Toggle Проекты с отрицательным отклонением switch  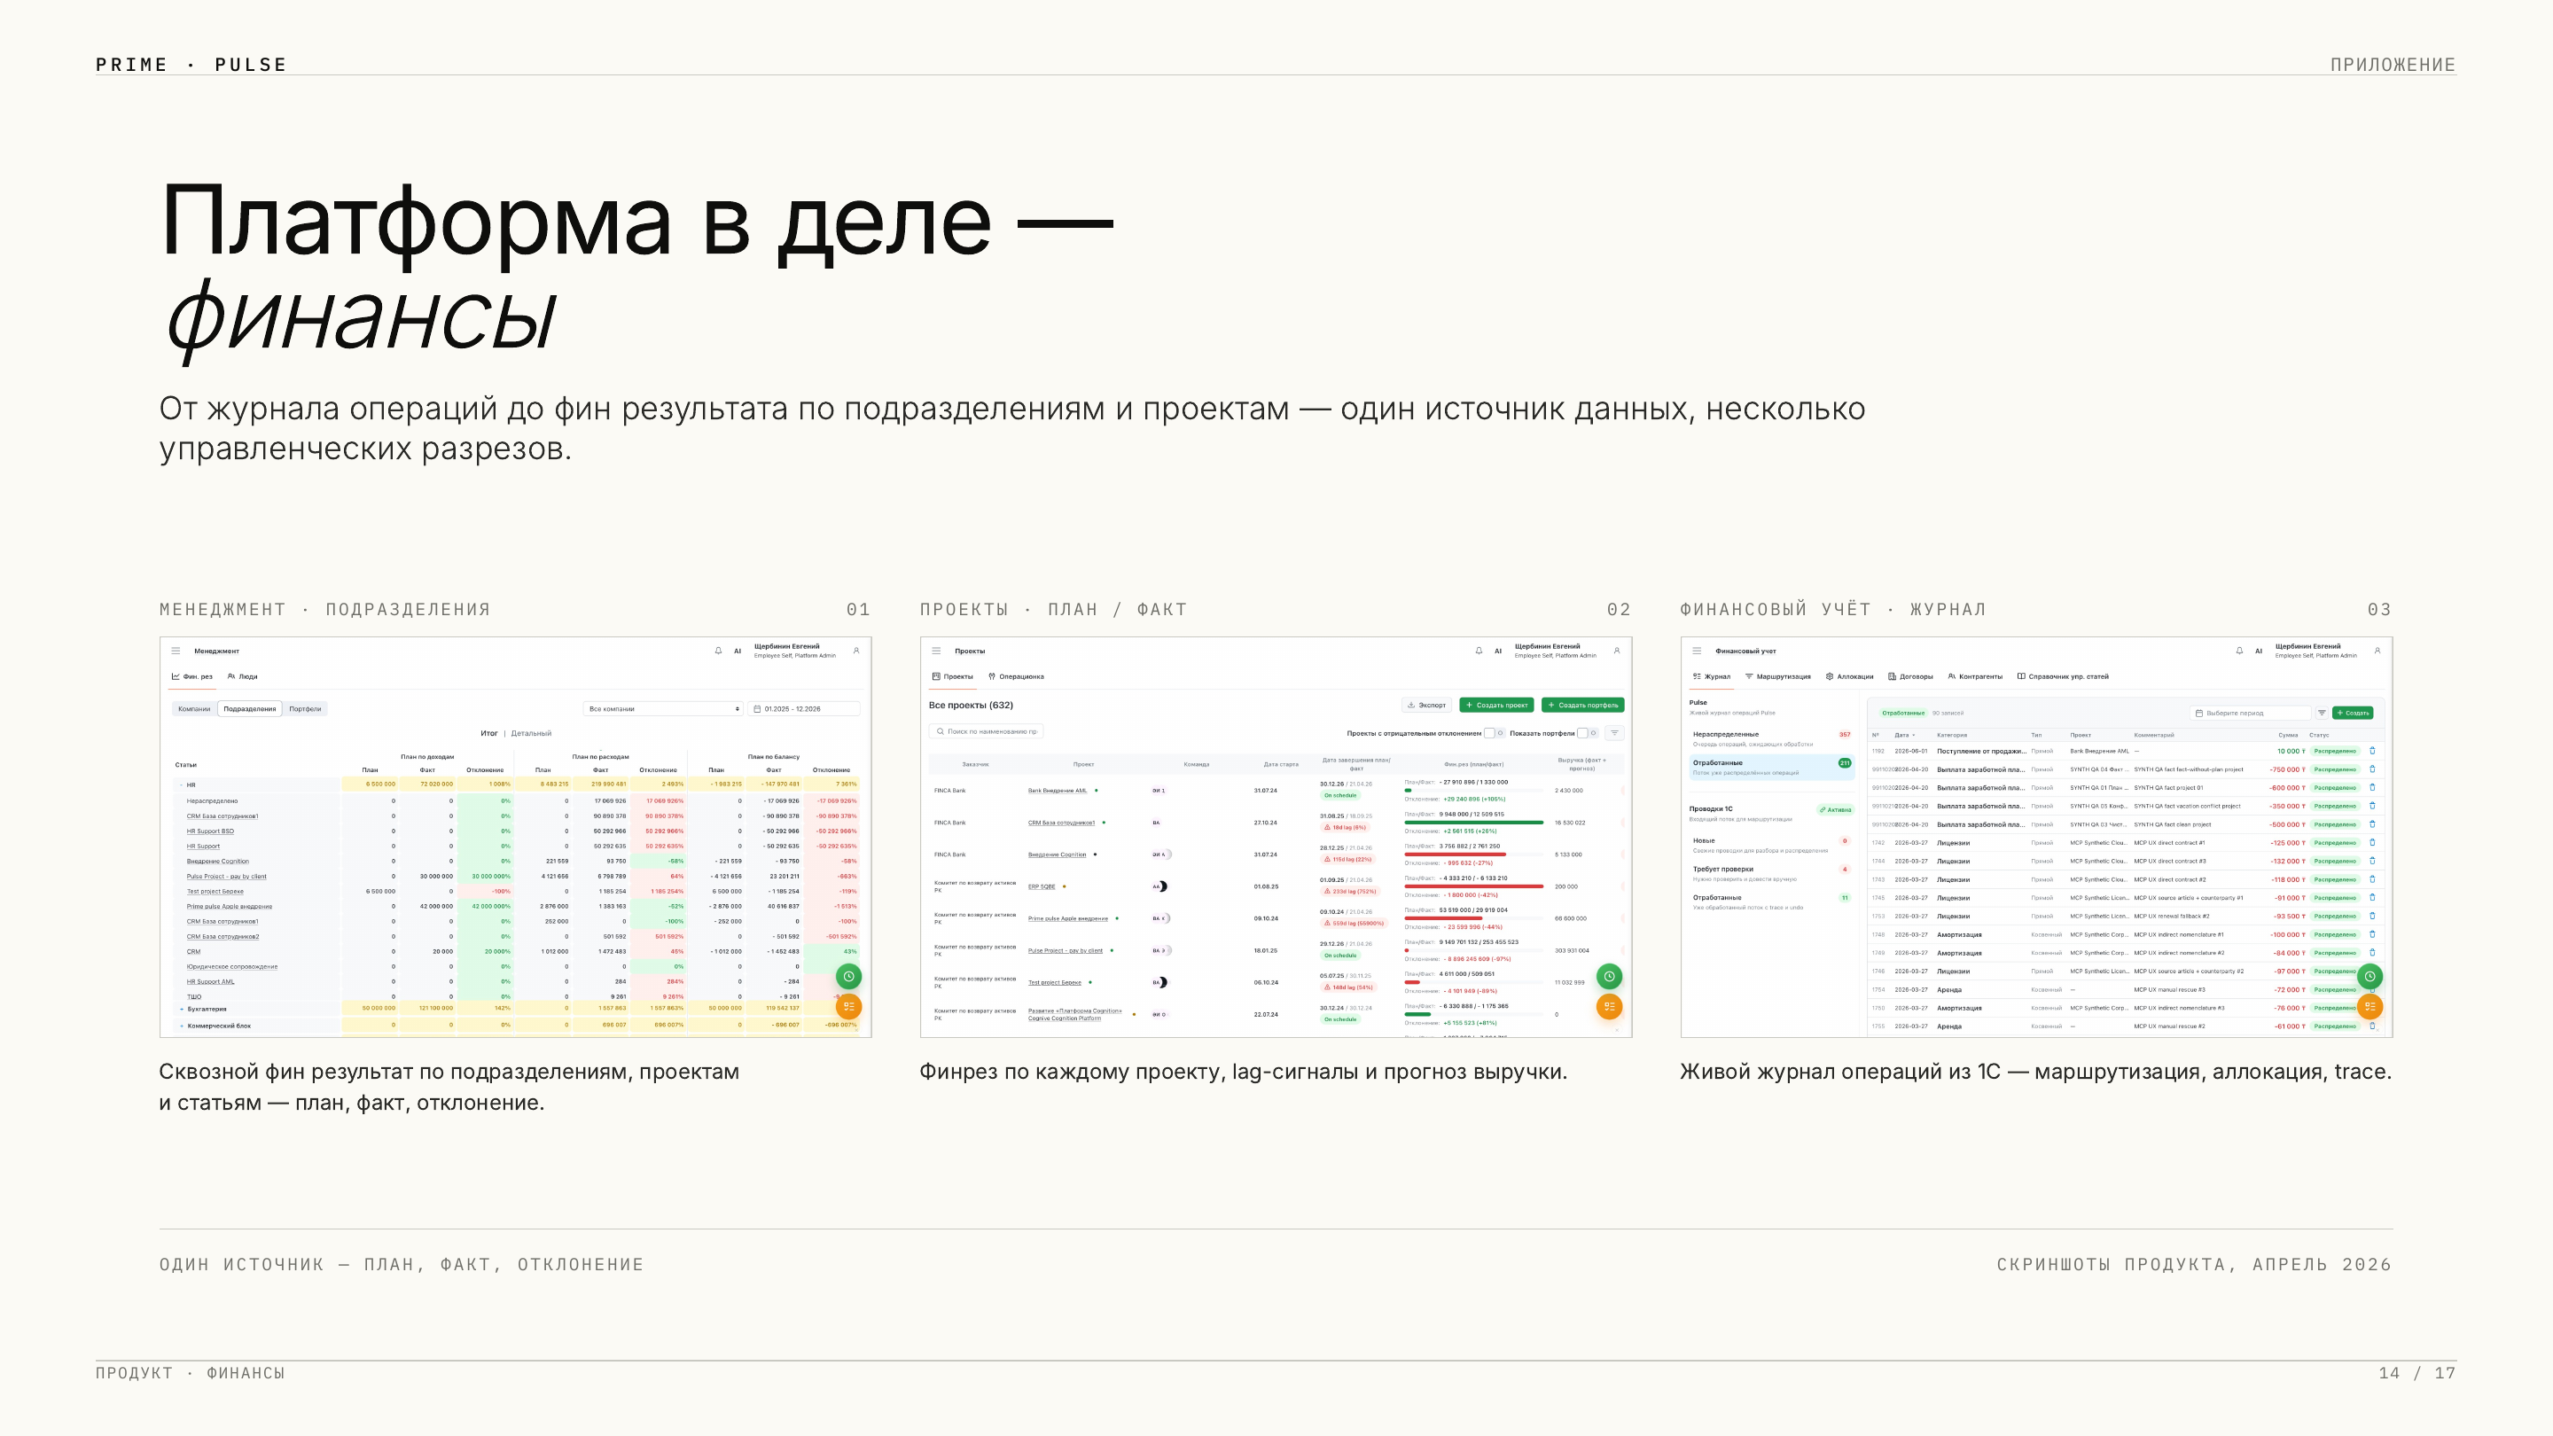tap(1495, 733)
